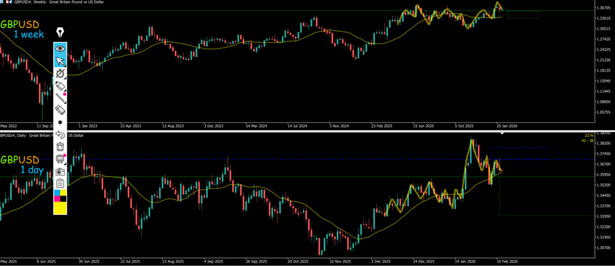Viewport: 615px width, 266px height.
Task: Pick the eraser tool
Action: pyautogui.click(x=60, y=110)
